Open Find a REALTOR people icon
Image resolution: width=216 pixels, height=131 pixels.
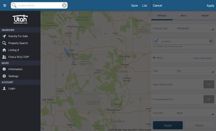(4, 57)
